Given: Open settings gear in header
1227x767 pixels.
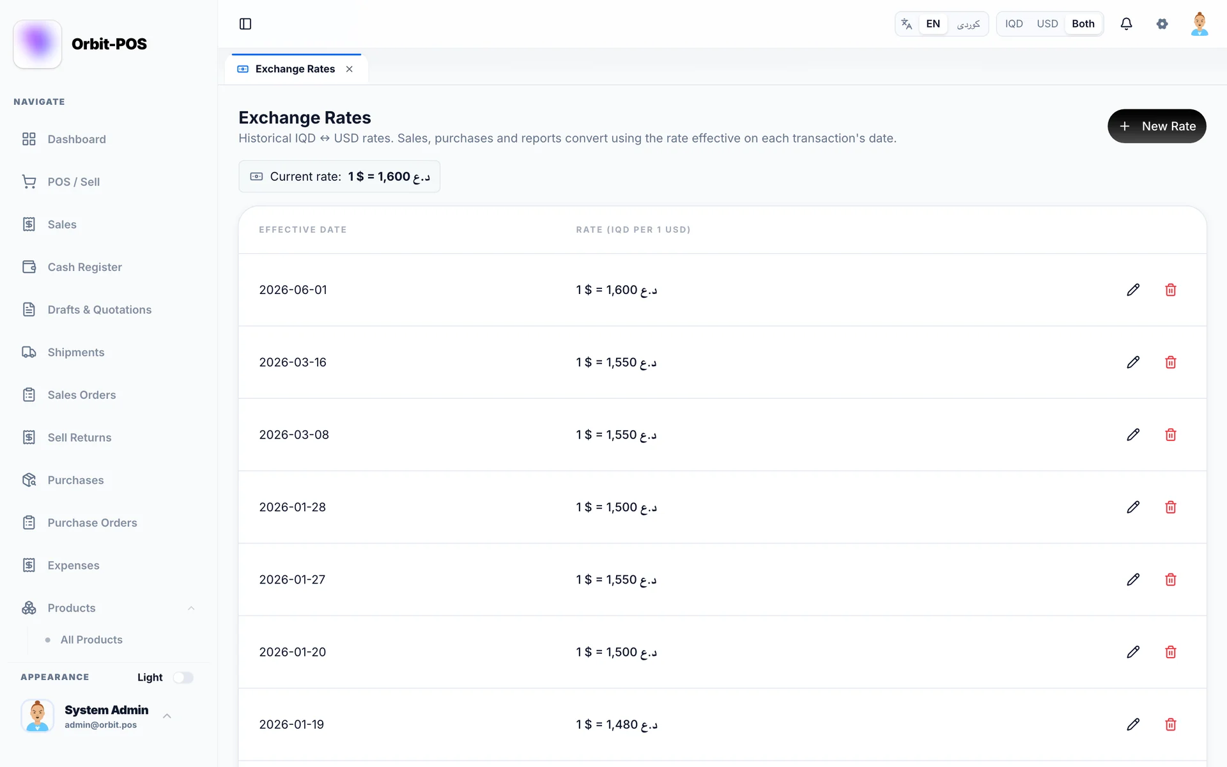Looking at the screenshot, I should (x=1162, y=24).
